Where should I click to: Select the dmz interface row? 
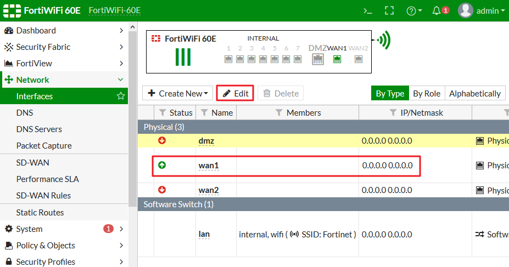[x=323, y=141]
